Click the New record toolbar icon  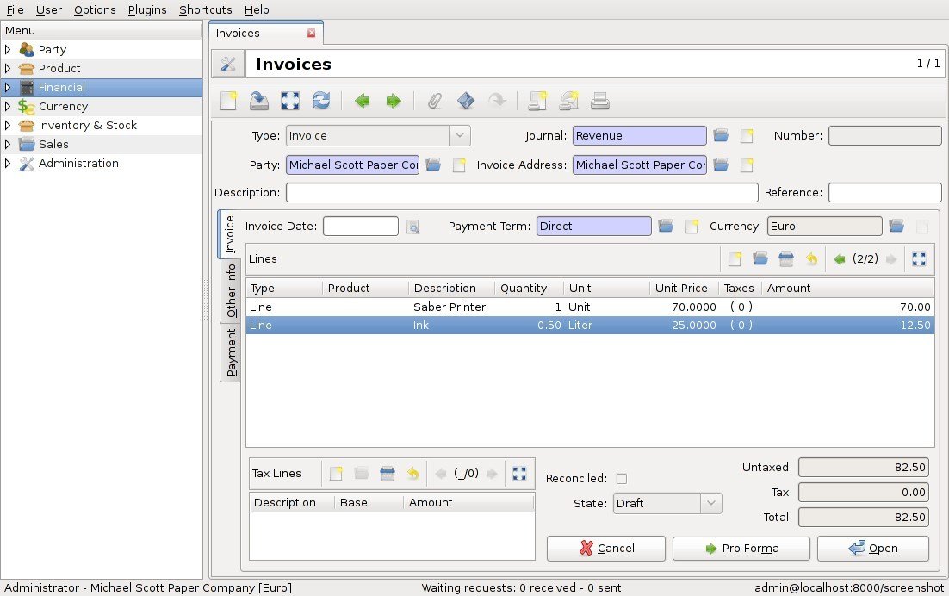click(x=229, y=101)
